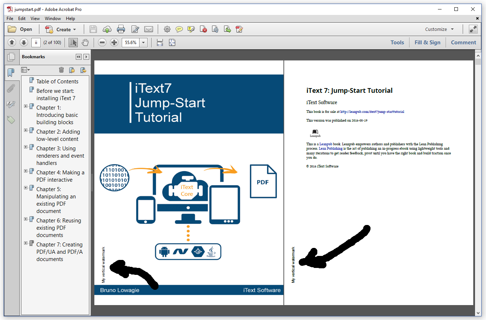
Task: Open the Tools pane
Action: coord(397,43)
